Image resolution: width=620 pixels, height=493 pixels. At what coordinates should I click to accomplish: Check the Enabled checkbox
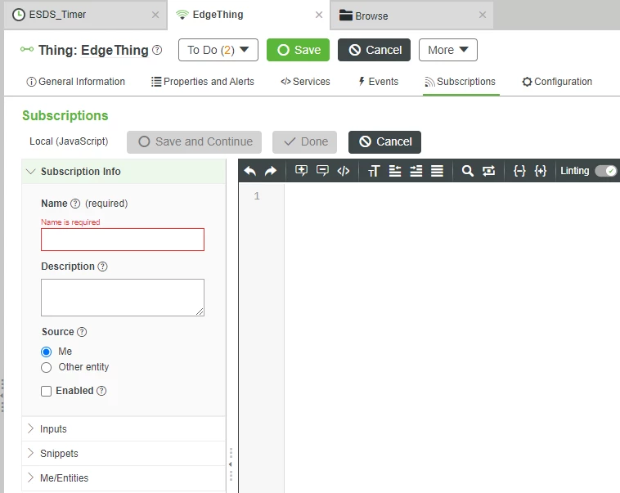click(x=47, y=391)
